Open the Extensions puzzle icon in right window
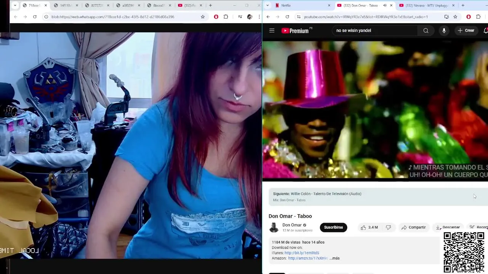 tap(478, 17)
